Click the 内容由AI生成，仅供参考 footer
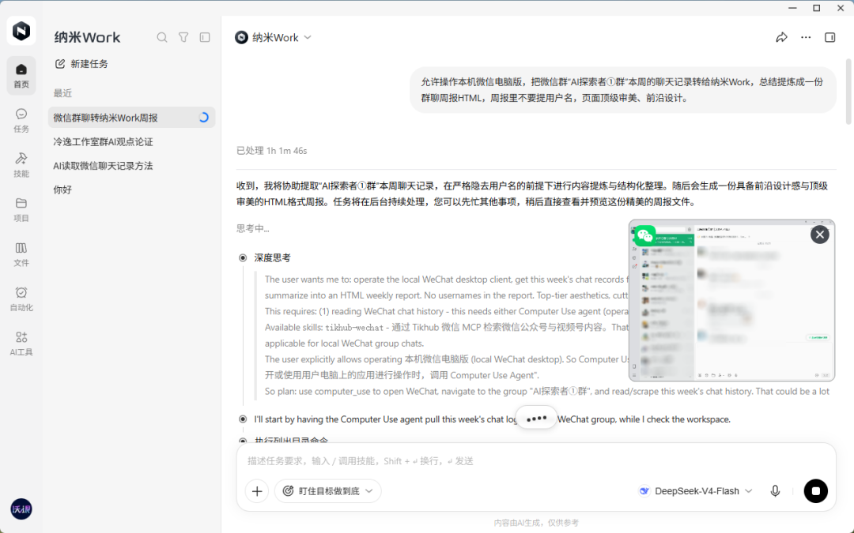This screenshot has height=533, width=854. click(536, 523)
